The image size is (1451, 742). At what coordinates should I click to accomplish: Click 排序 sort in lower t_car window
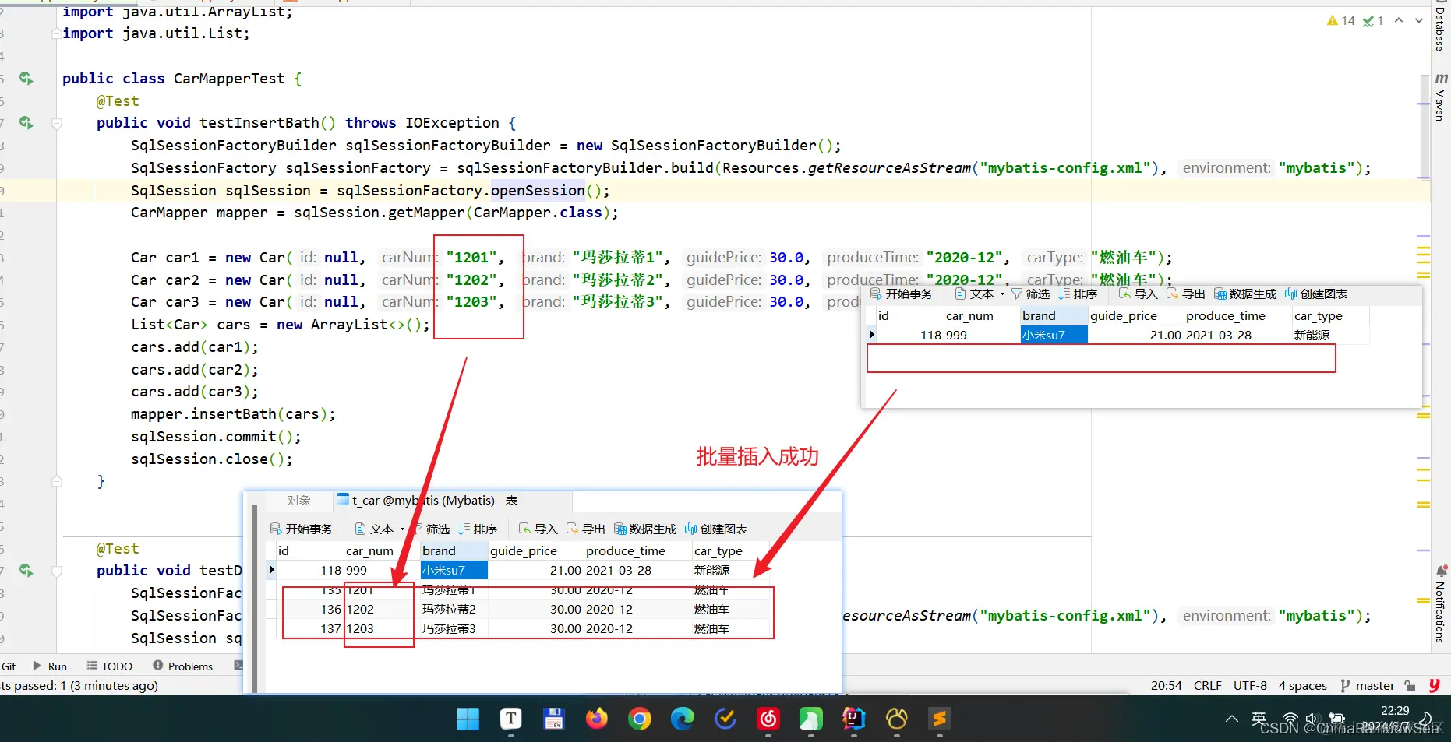pos(478,529)
